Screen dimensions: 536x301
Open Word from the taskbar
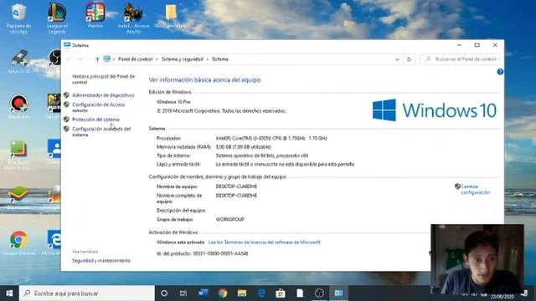click(x=203, y=293)
